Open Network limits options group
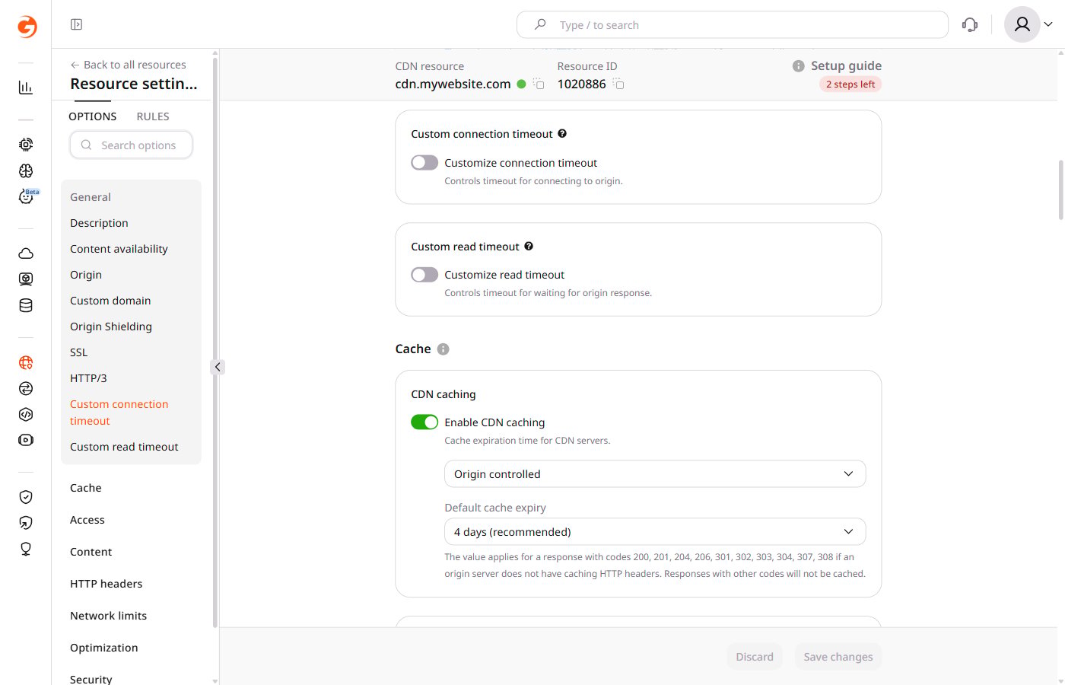 click(x=109, y=616)
